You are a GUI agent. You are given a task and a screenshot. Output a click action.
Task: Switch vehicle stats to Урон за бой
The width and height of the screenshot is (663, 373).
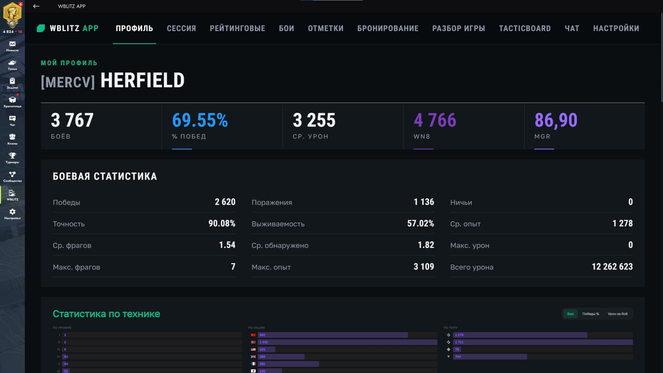617,314
